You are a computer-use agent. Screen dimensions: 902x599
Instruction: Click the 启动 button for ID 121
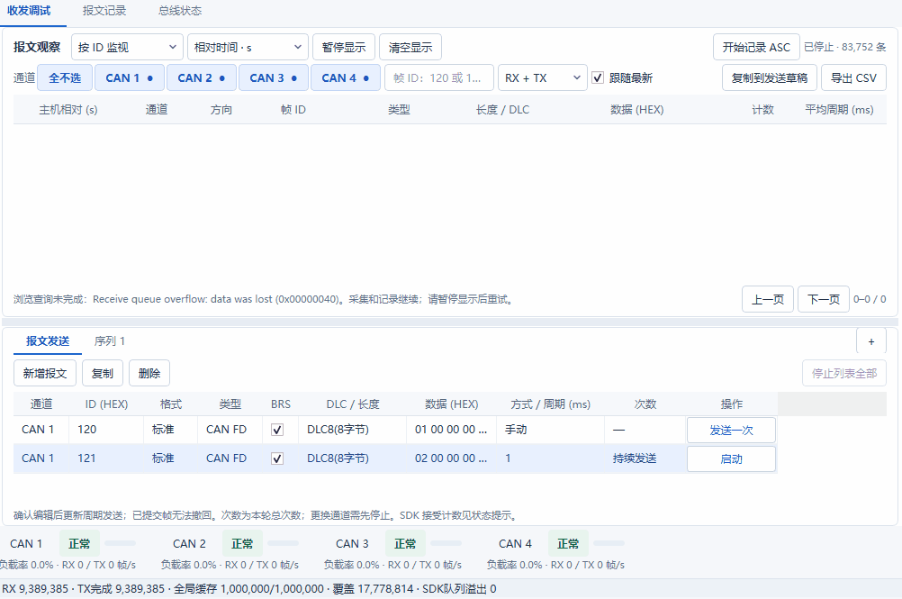tap(731, 458)
